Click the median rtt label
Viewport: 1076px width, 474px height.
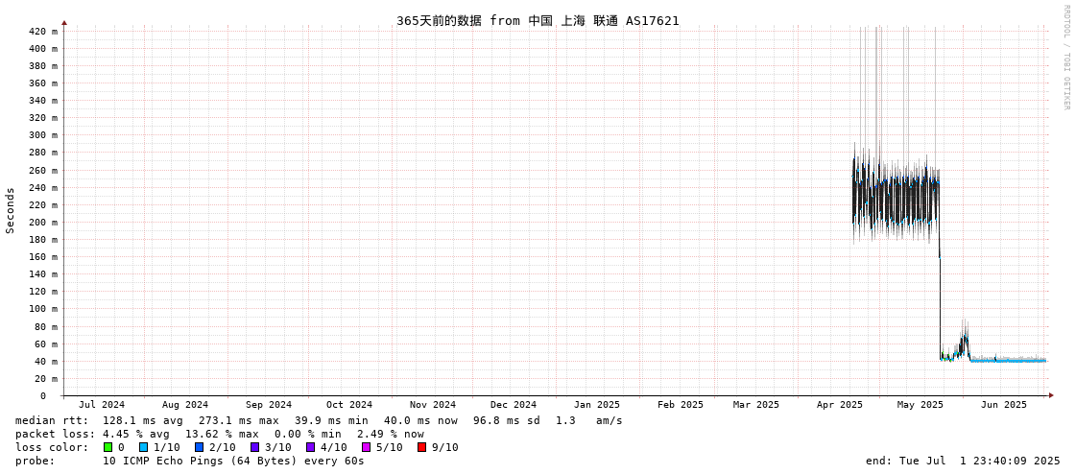pyautogui.click(x=52, y=420)
